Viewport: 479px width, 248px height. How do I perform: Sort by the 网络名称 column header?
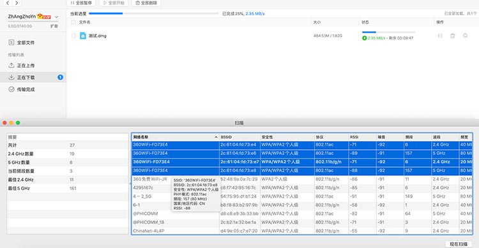pyautogui.click(x=176, y=137)
